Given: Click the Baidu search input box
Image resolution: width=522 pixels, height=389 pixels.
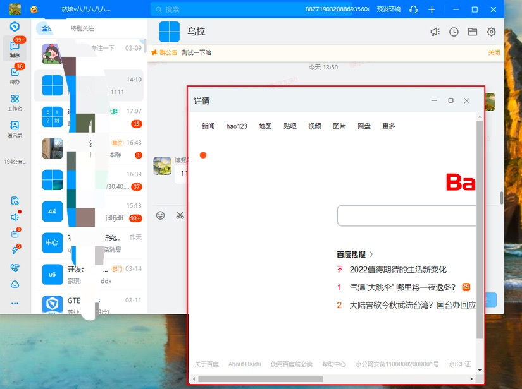Looking at the screenshot, I should click(x=406, y=216).
